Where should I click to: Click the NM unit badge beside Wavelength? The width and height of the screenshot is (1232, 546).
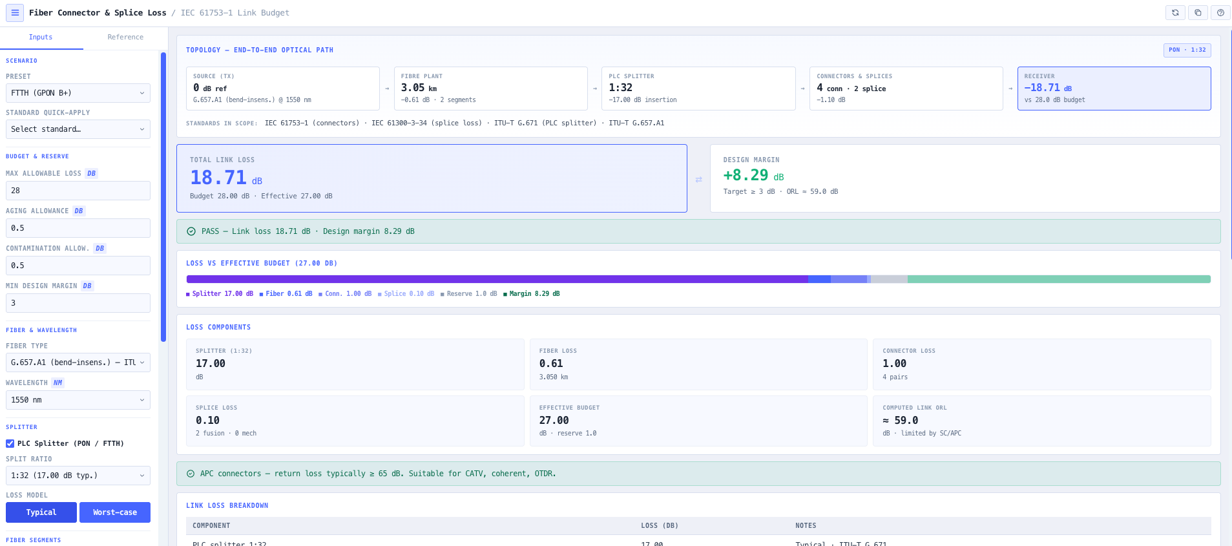point(57,383)
